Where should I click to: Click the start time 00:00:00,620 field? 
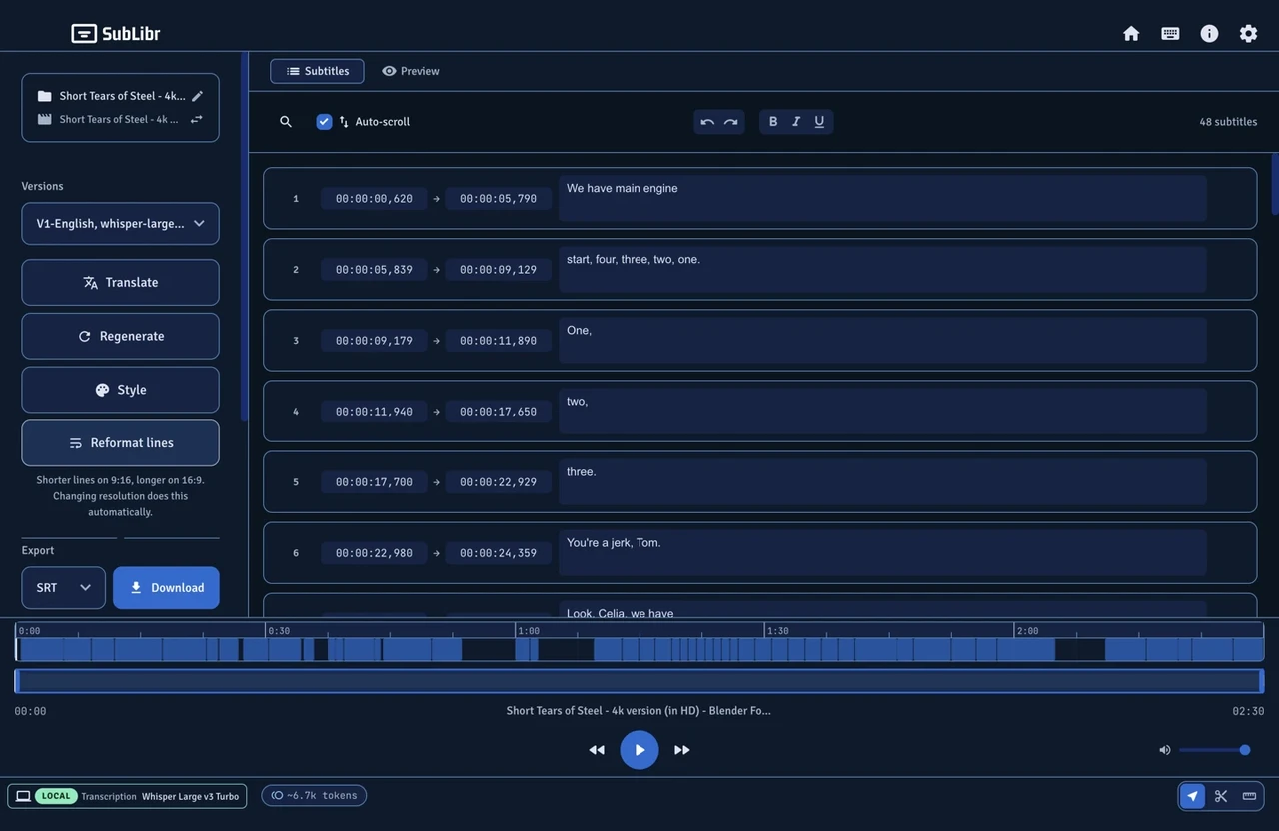click(x=374, y=199)
